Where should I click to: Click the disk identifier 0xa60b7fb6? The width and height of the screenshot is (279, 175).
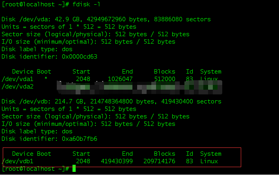[x=80, y=139]
